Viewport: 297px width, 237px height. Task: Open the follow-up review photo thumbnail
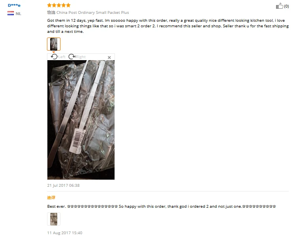[54, 219]
